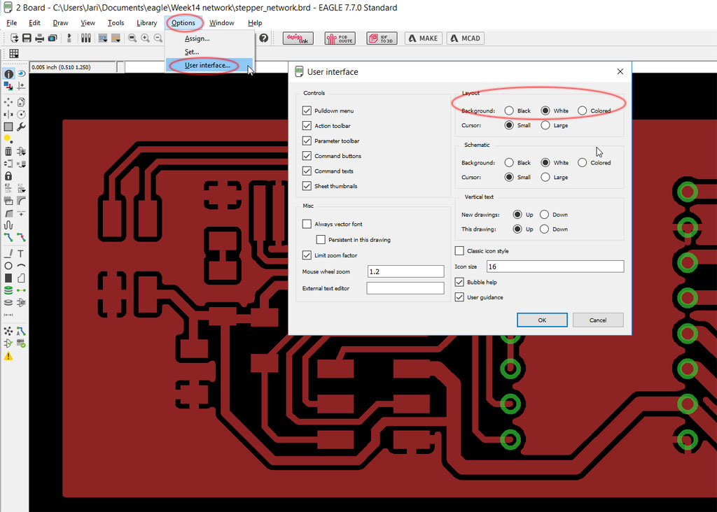
Task: Click the Mouse wheel zoom field
Action: tap(405, 271)
